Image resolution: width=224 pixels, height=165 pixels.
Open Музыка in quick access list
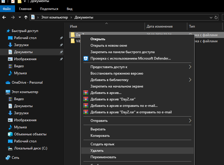(20, 73)
